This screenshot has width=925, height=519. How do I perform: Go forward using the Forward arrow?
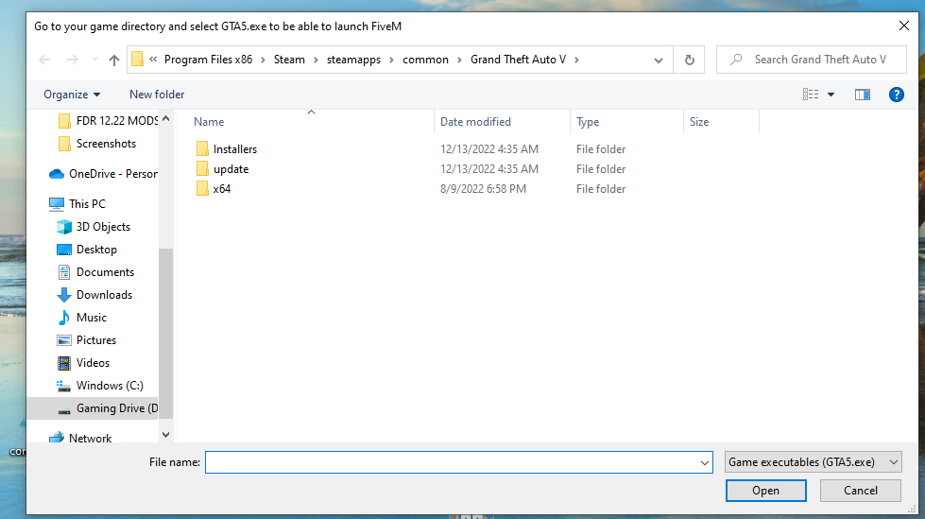72,60
